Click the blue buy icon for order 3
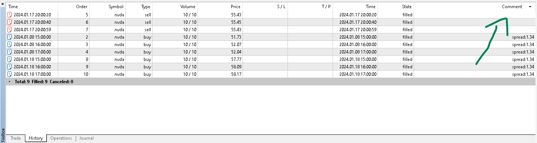The height and width of the screenshot is (143, 537). 10,45
